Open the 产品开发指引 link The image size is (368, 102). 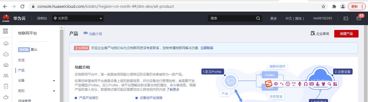click(89, 98)
